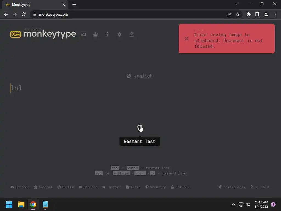
Task: Open a new browser tab
Action: tap(74, 5)
